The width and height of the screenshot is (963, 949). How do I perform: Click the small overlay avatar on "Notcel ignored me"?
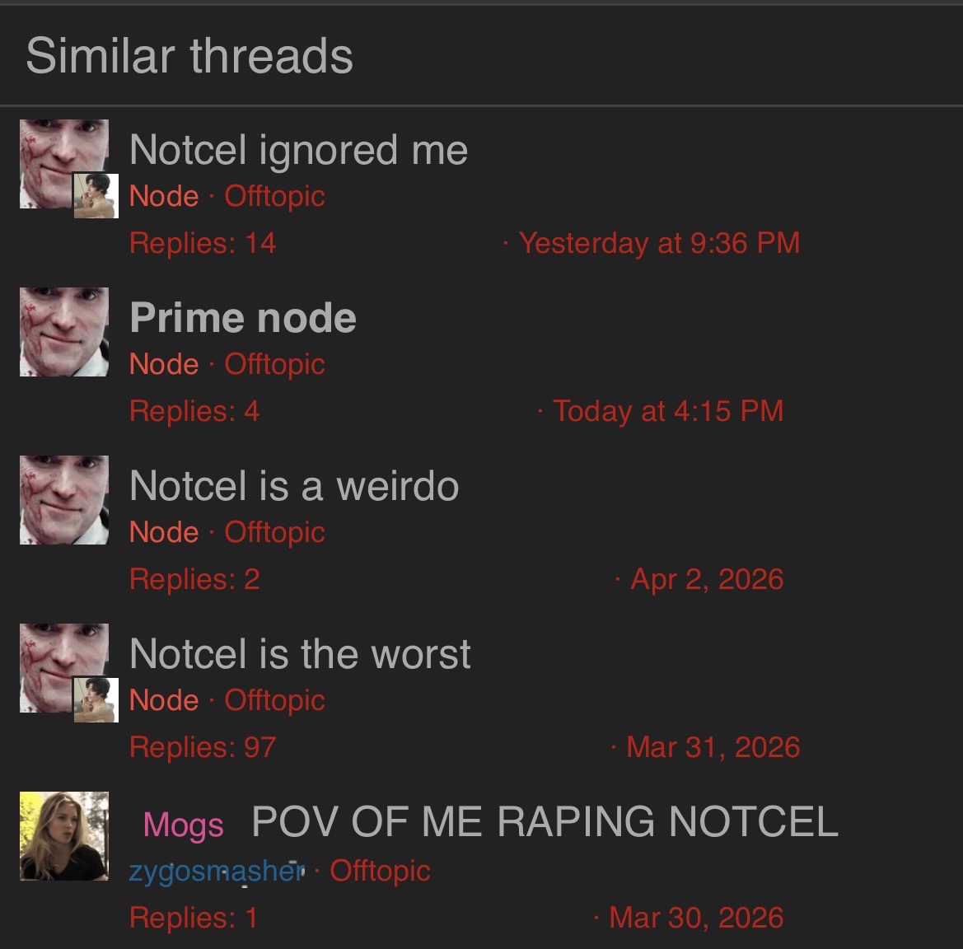tap(96, 196)
